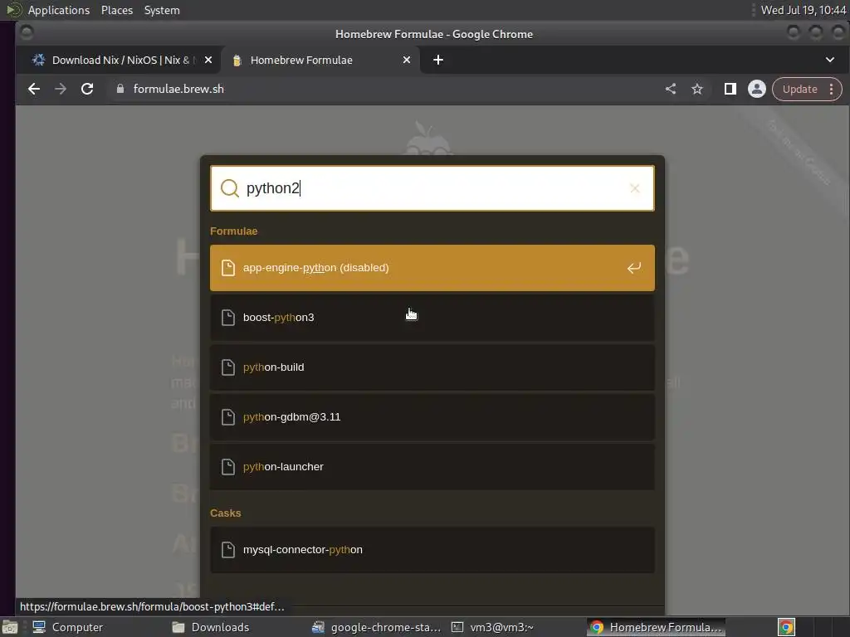Click the Homebrew favicon on active tab
Viewport: 850px width, 637px height.
pos(237,60)
